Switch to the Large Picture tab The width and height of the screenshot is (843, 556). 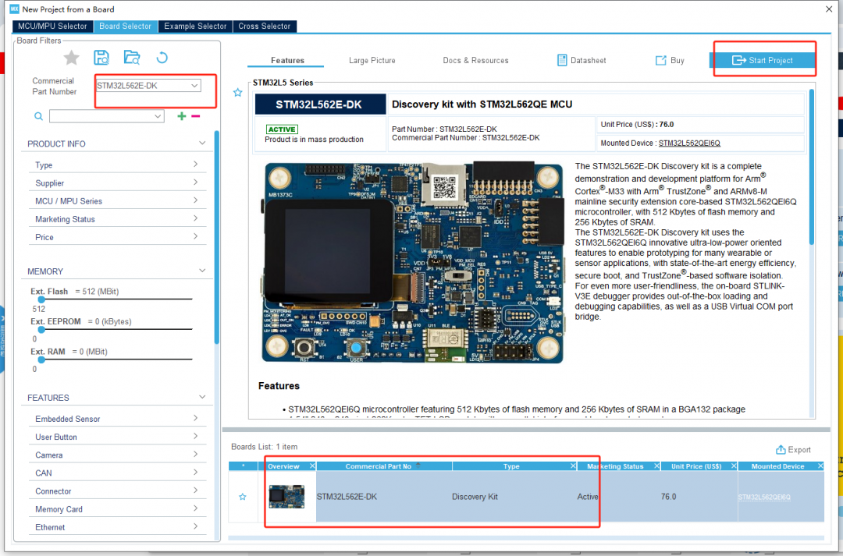click(372, 60)
